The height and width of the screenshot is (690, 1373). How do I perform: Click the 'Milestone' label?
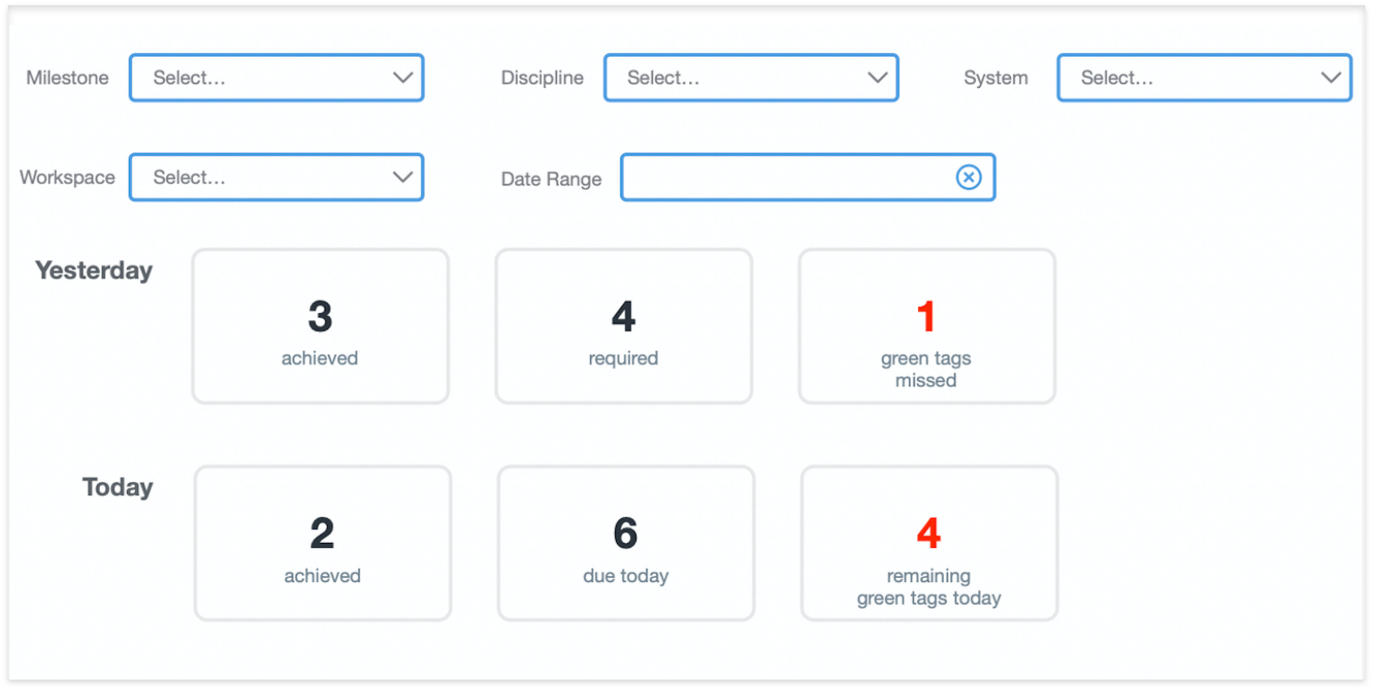(x=67, y=78)
